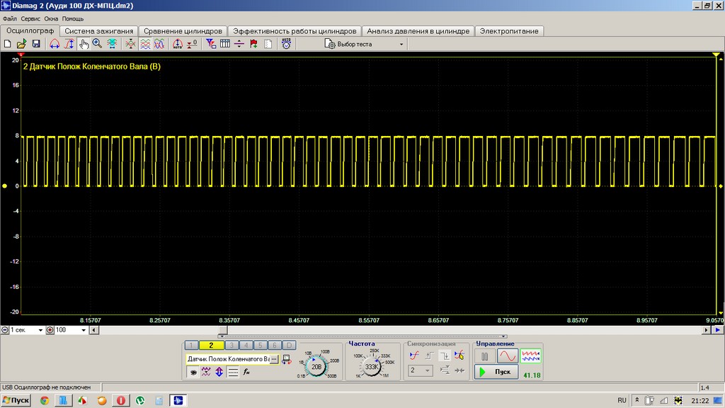725x408 pixels.
Task: Click the purple waveform filter icon
Action: 206,372
